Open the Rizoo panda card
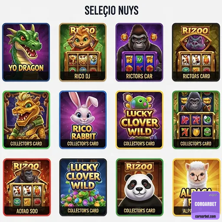This screenshot has width=222, height=222. [x=140, y=187]
